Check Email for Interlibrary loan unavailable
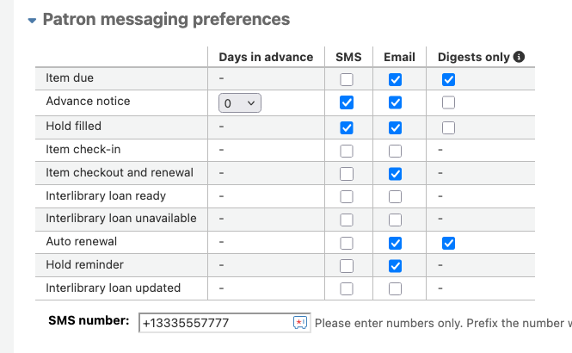The image size is (572, 353). [x=395, y=220]
